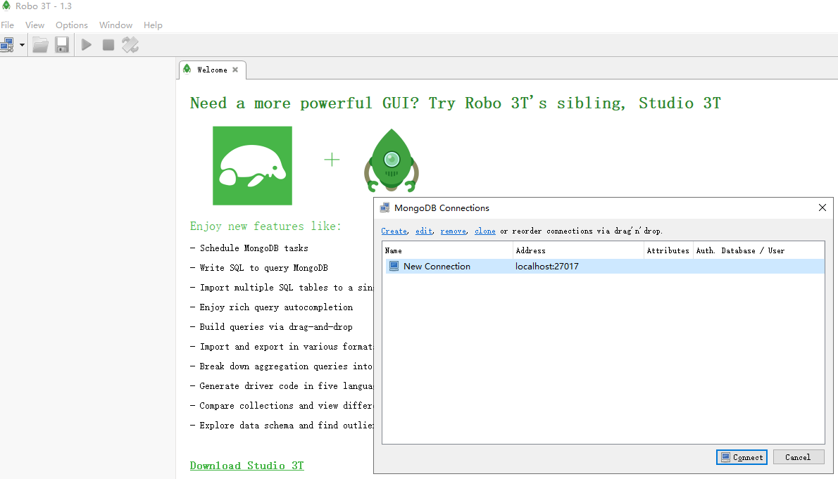The image size is (838, 479).
Task: Click the stop square toolbar icon
Action: tap(108, 45)
